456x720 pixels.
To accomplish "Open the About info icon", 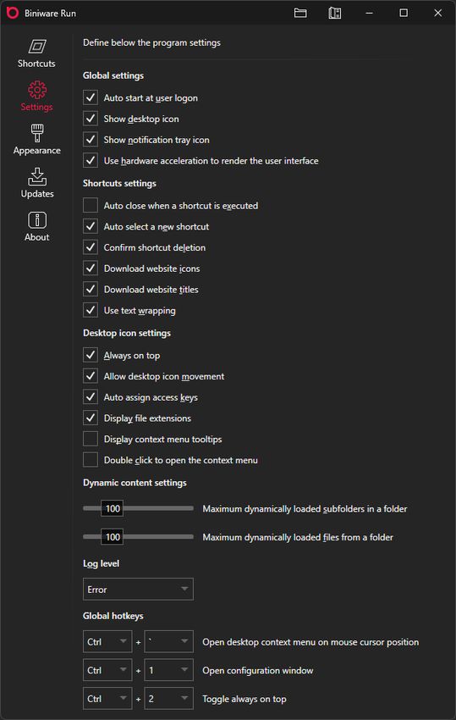I will [37, 220].
